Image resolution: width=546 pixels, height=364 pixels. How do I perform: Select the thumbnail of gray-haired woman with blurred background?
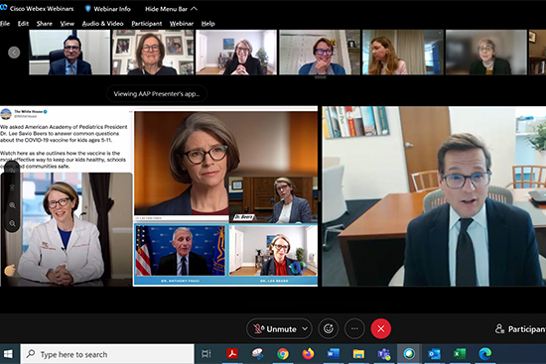click(x=486, y=53)
